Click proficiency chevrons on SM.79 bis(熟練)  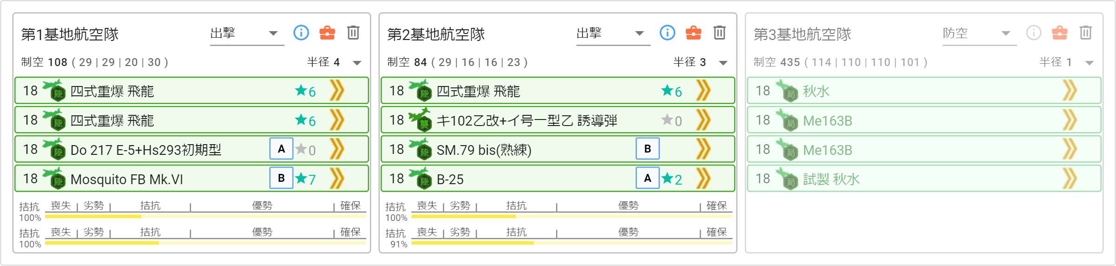(703, 149)
